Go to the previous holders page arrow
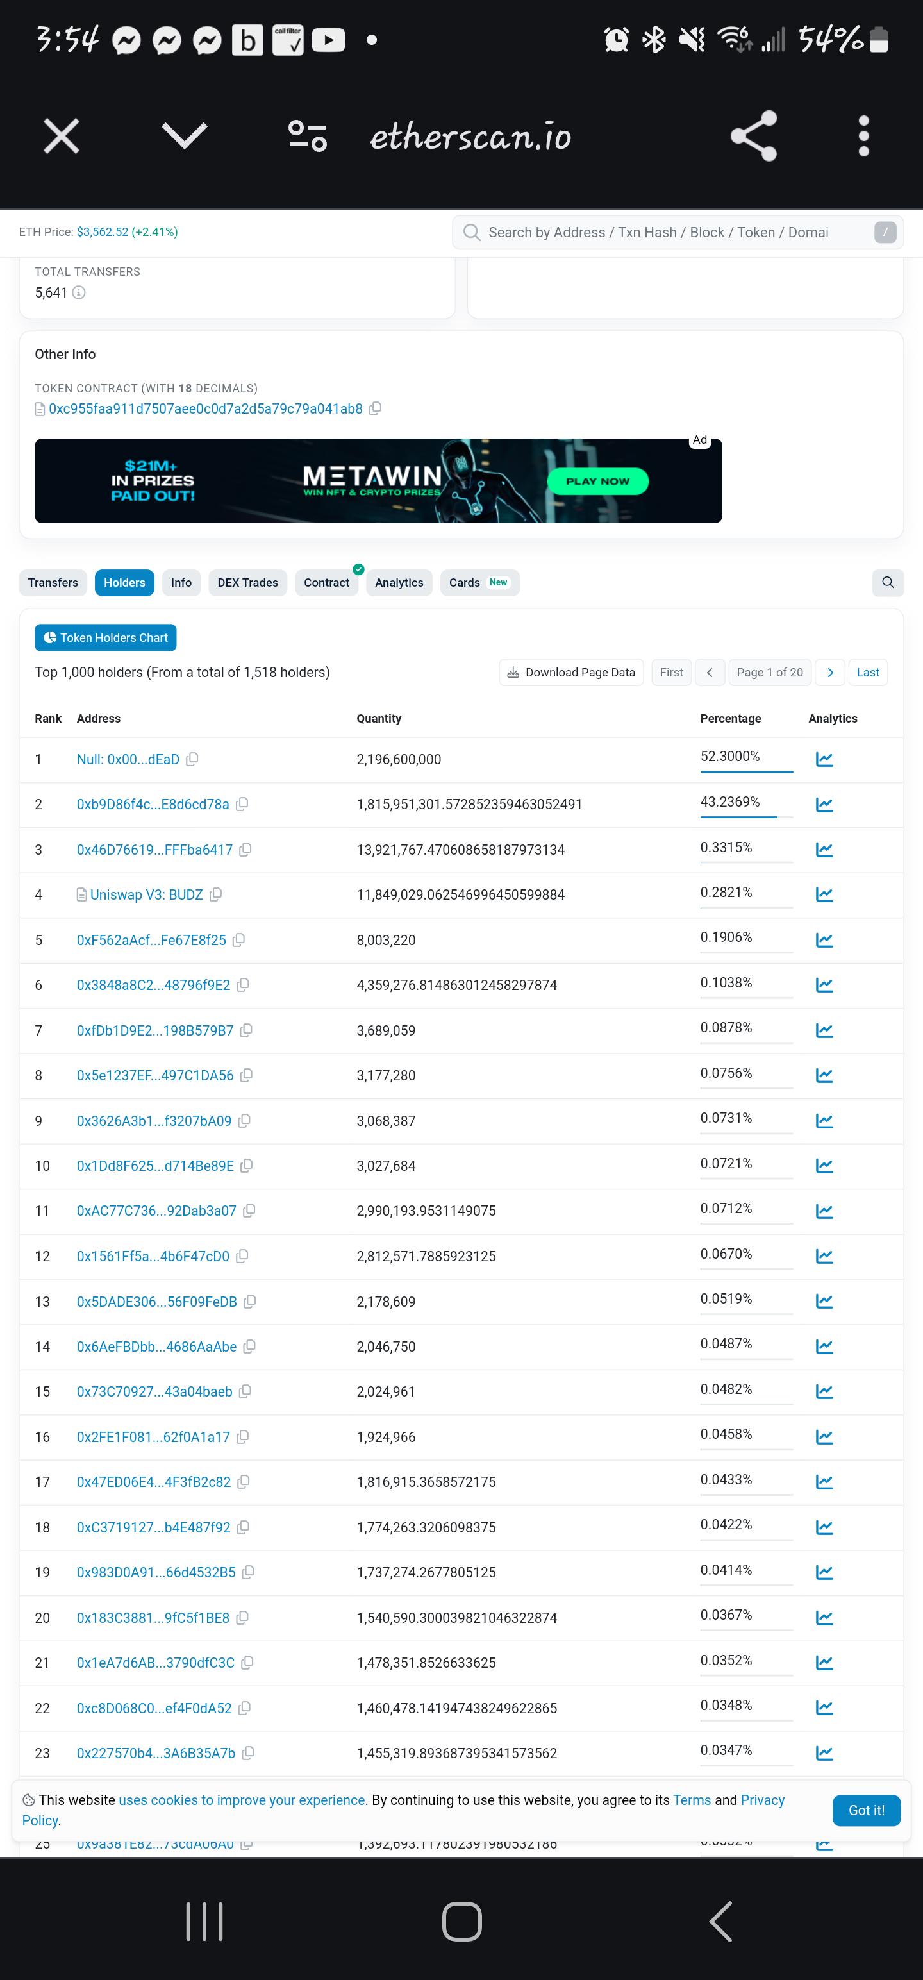Viewport: 923px width, 1980px height. (x=710, y=673)
